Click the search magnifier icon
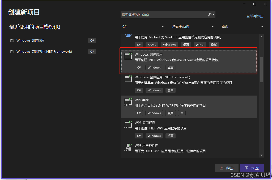 [x=210, y=15]
